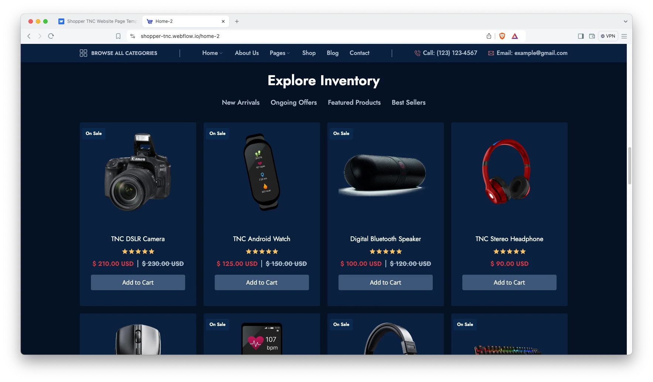Viewport: 653px width, 382px height.
Task: Open the browser hamburger menu
Action: pos(624,36)
